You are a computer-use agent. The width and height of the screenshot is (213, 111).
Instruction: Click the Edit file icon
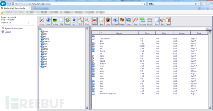point(61,21)
